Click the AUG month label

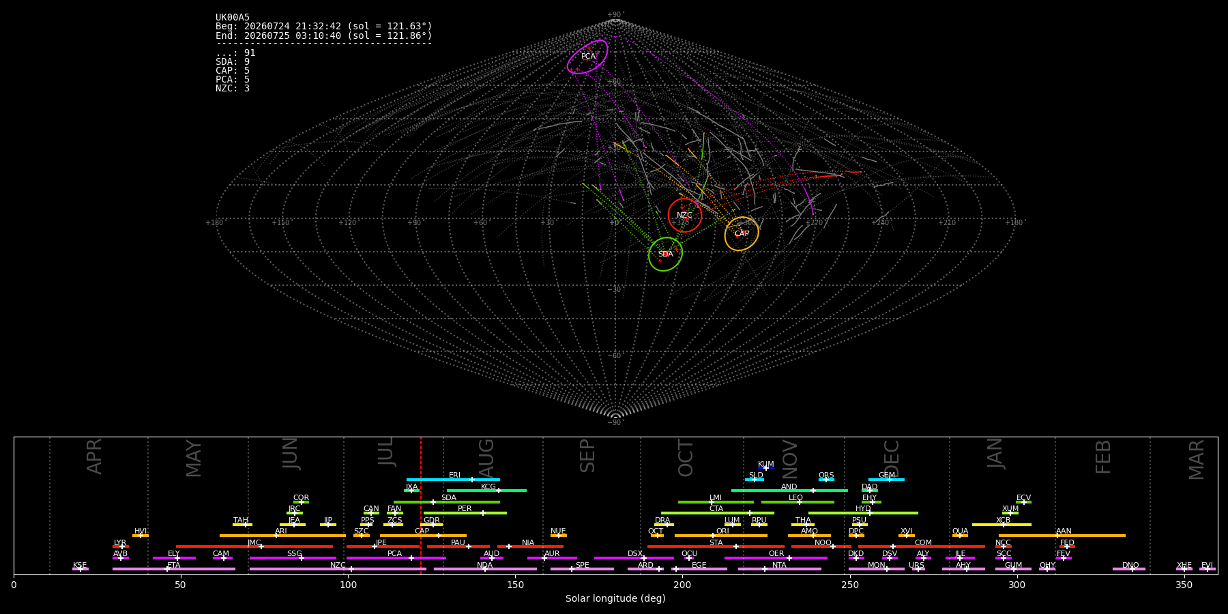(x=486, y=456)
